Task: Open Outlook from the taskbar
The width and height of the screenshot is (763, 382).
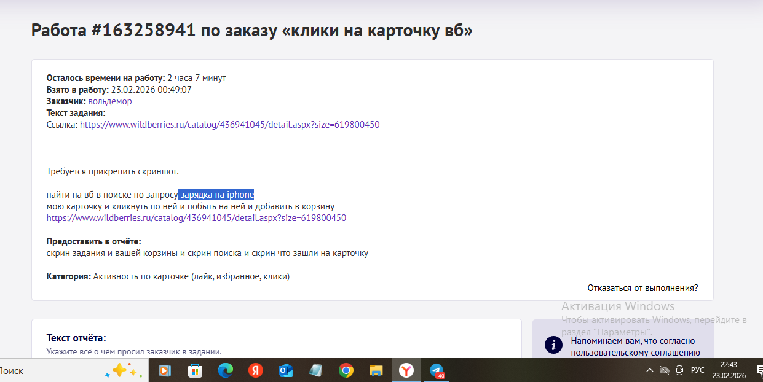Action: tap(286, 370)
